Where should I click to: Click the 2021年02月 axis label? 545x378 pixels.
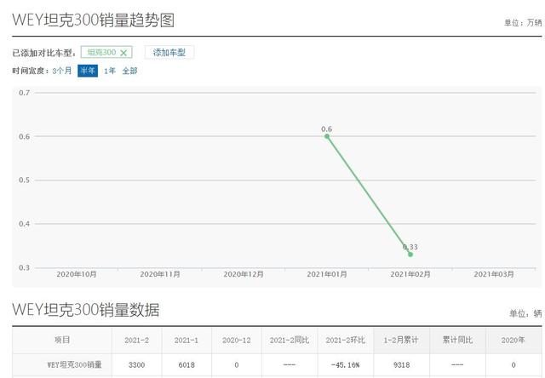pos(410,274)
